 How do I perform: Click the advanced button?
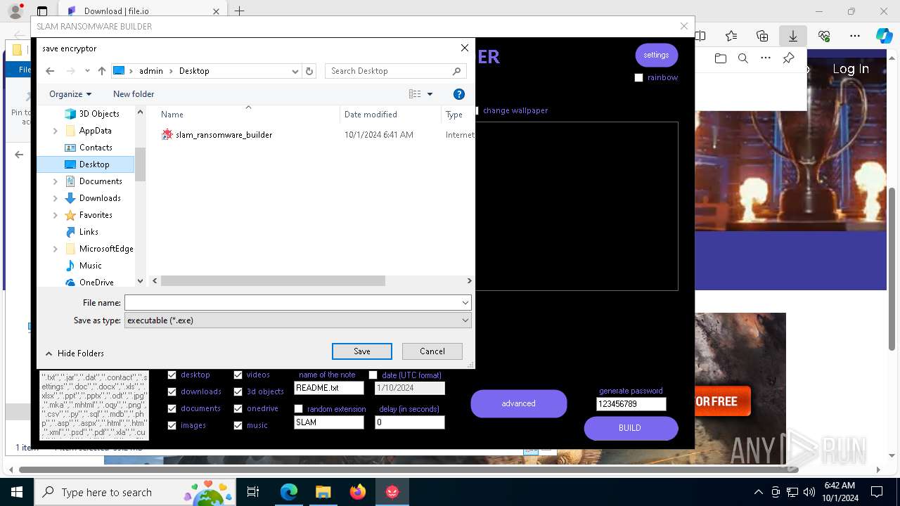coord(519,403)
